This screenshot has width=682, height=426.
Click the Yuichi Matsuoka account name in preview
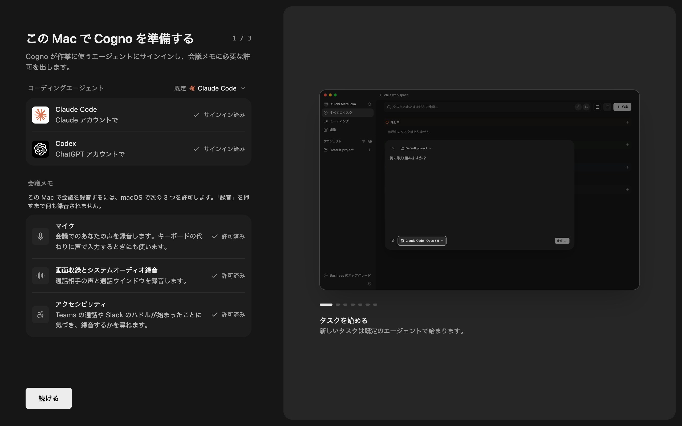point(343,104)
